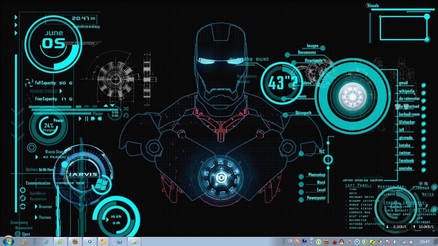The height and width of the screenshot is (246, 438).
Task: Click the Windows logo on the J.A.R.V.I.S. dial
Action: (x=101, y=185)
